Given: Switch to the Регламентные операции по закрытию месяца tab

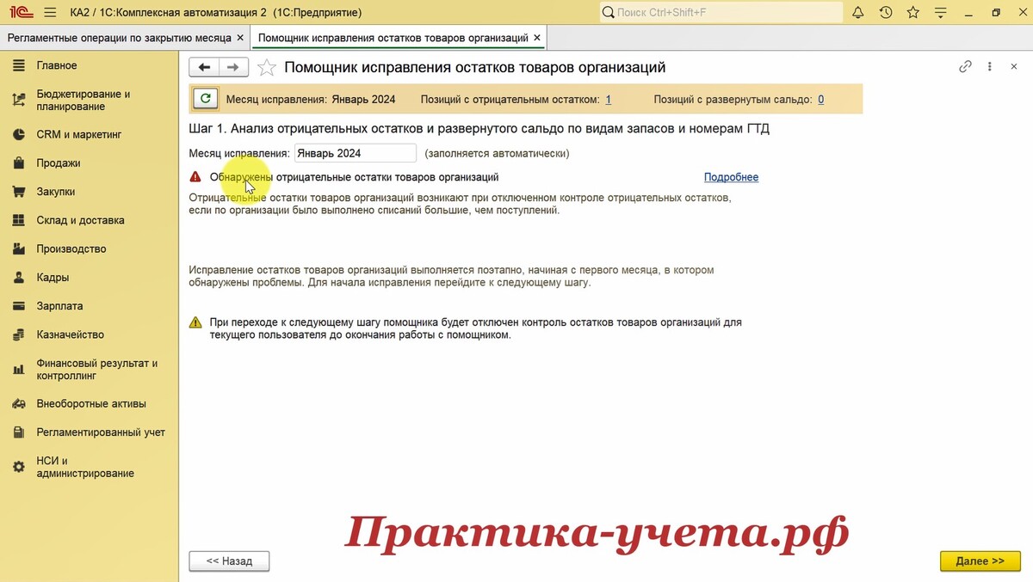Looking at the screenshot, I should click(x=119, y=38).
